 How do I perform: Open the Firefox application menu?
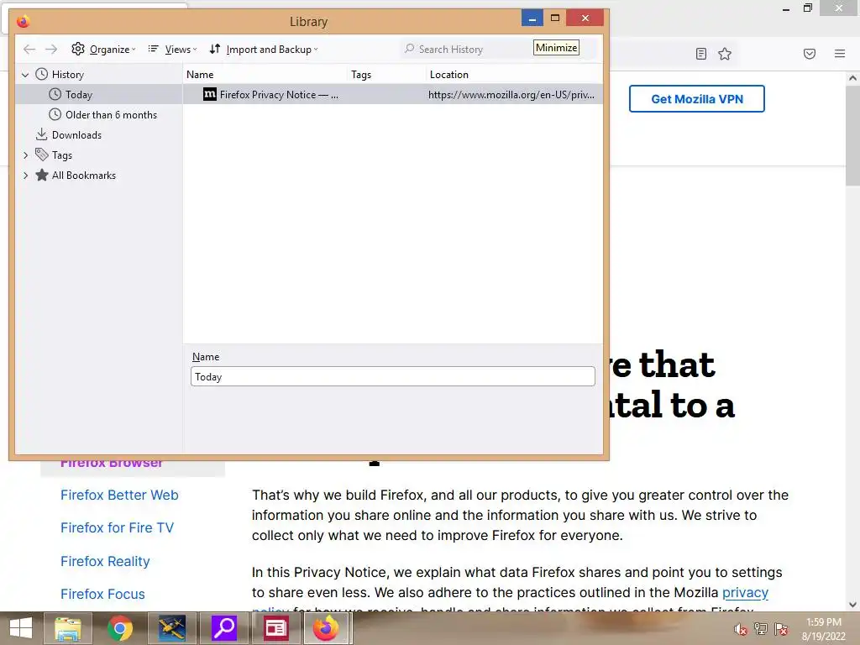[840, 54]
